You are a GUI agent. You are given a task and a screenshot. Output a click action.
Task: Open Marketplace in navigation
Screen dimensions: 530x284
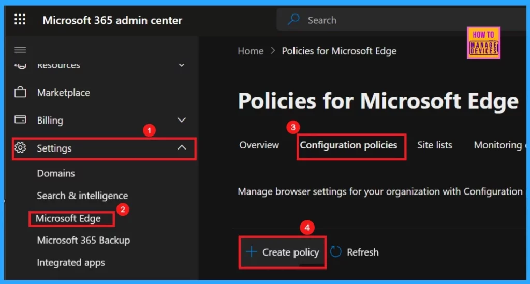(x=64, y=93)
